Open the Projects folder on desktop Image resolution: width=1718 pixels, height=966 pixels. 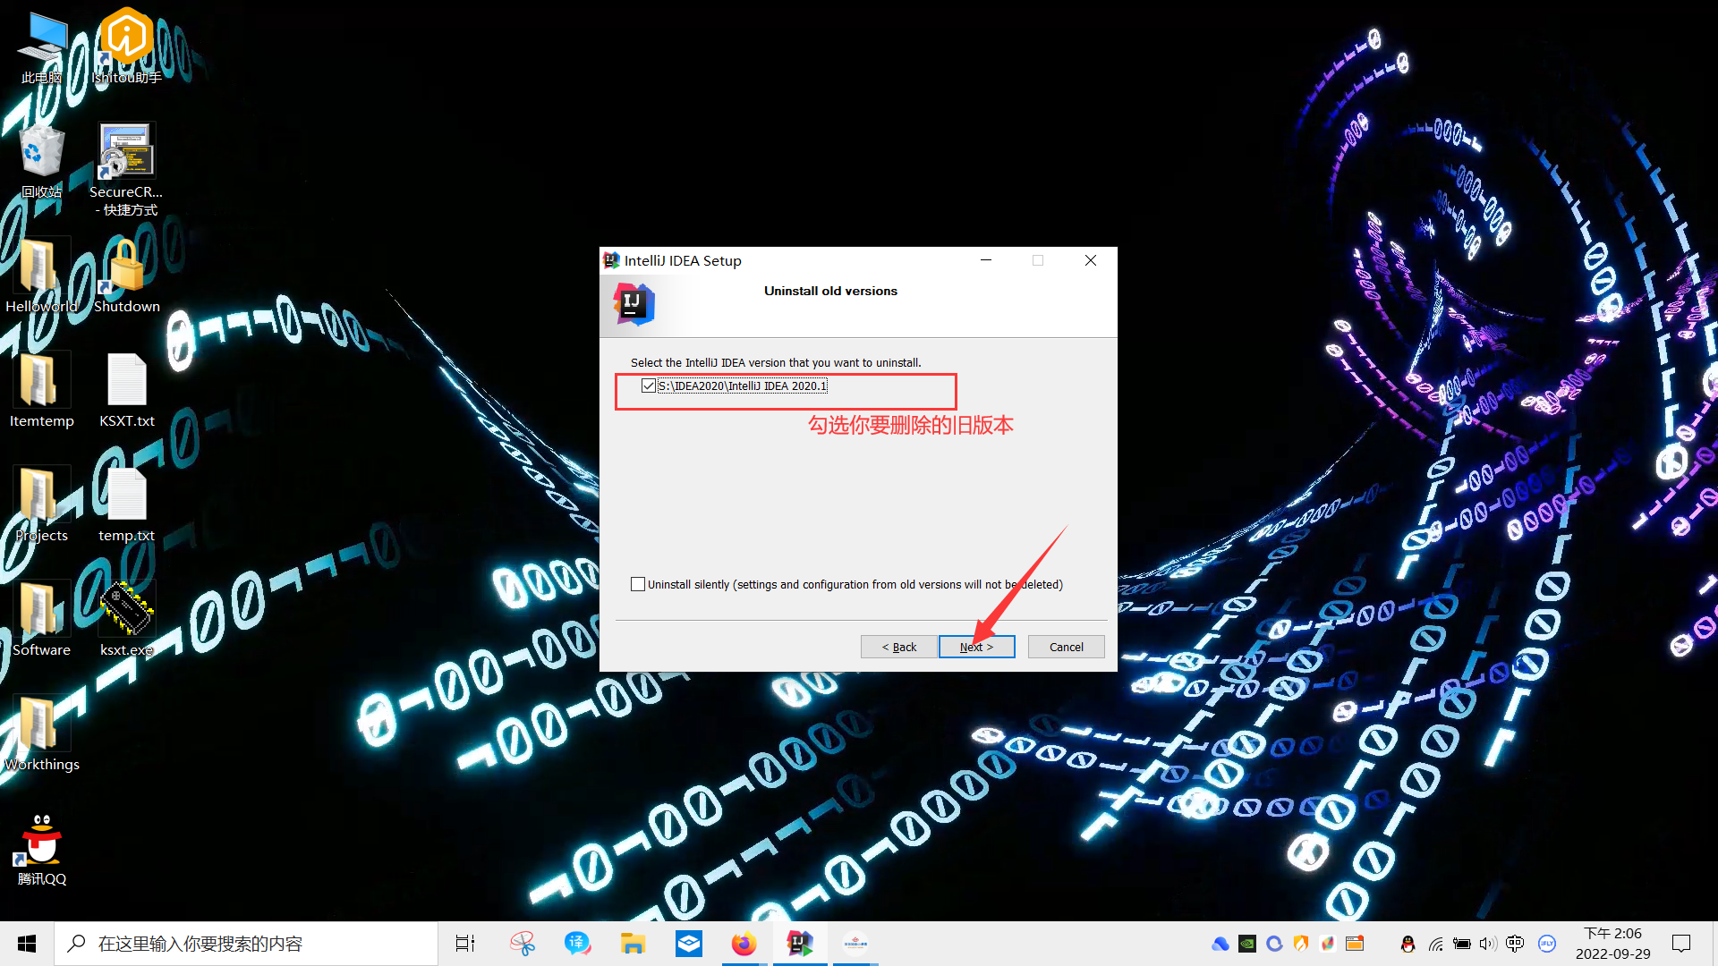pyautogui.click(x=41, y=496)
